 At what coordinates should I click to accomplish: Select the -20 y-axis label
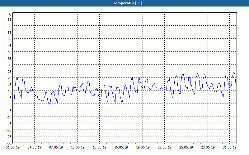(9, 130)
